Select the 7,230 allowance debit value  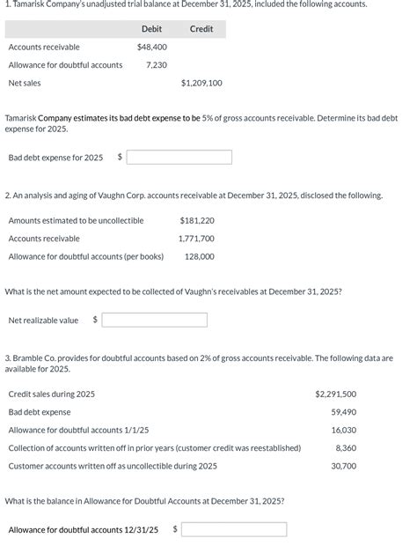157,65
